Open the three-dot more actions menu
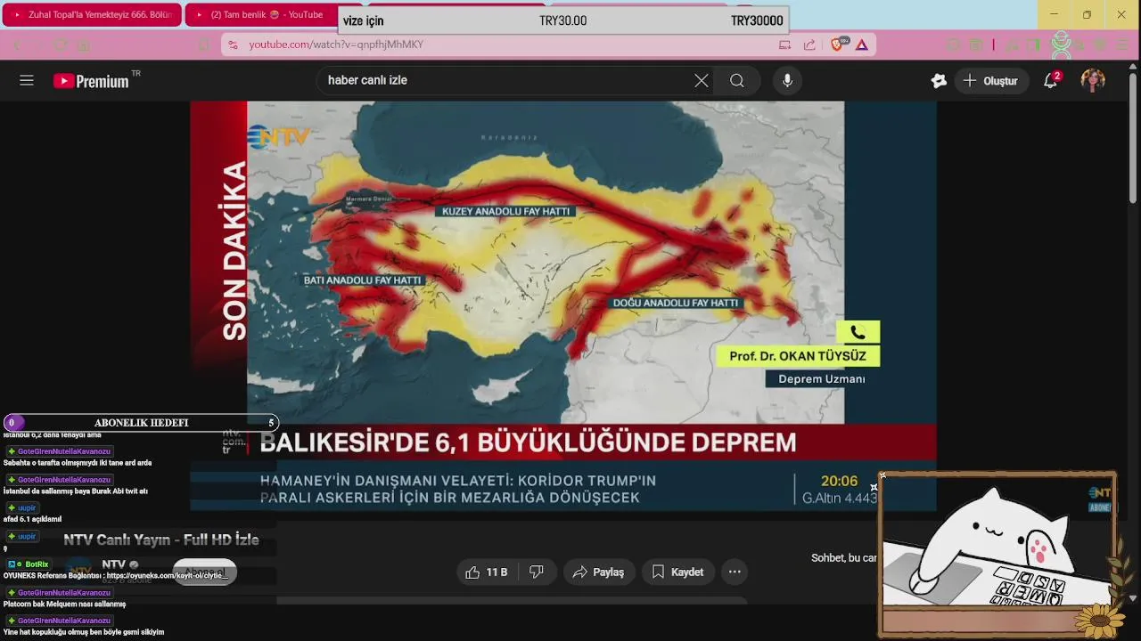 point(735,572)
